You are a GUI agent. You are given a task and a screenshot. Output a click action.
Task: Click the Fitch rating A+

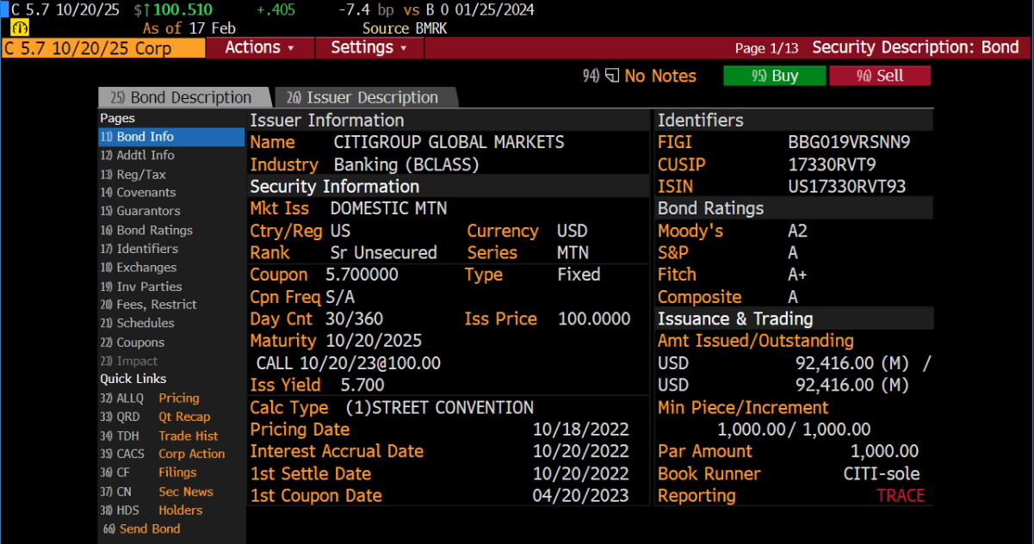tap(798, 275)
